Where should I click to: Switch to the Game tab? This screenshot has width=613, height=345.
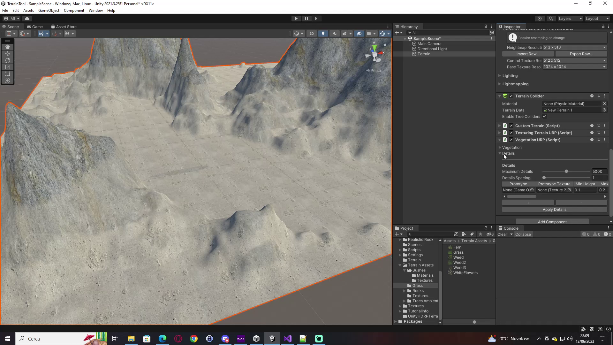[x=35, y=27]
